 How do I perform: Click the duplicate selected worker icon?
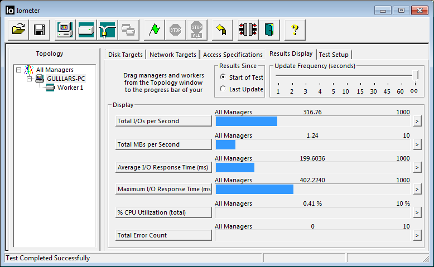[128, 30]
